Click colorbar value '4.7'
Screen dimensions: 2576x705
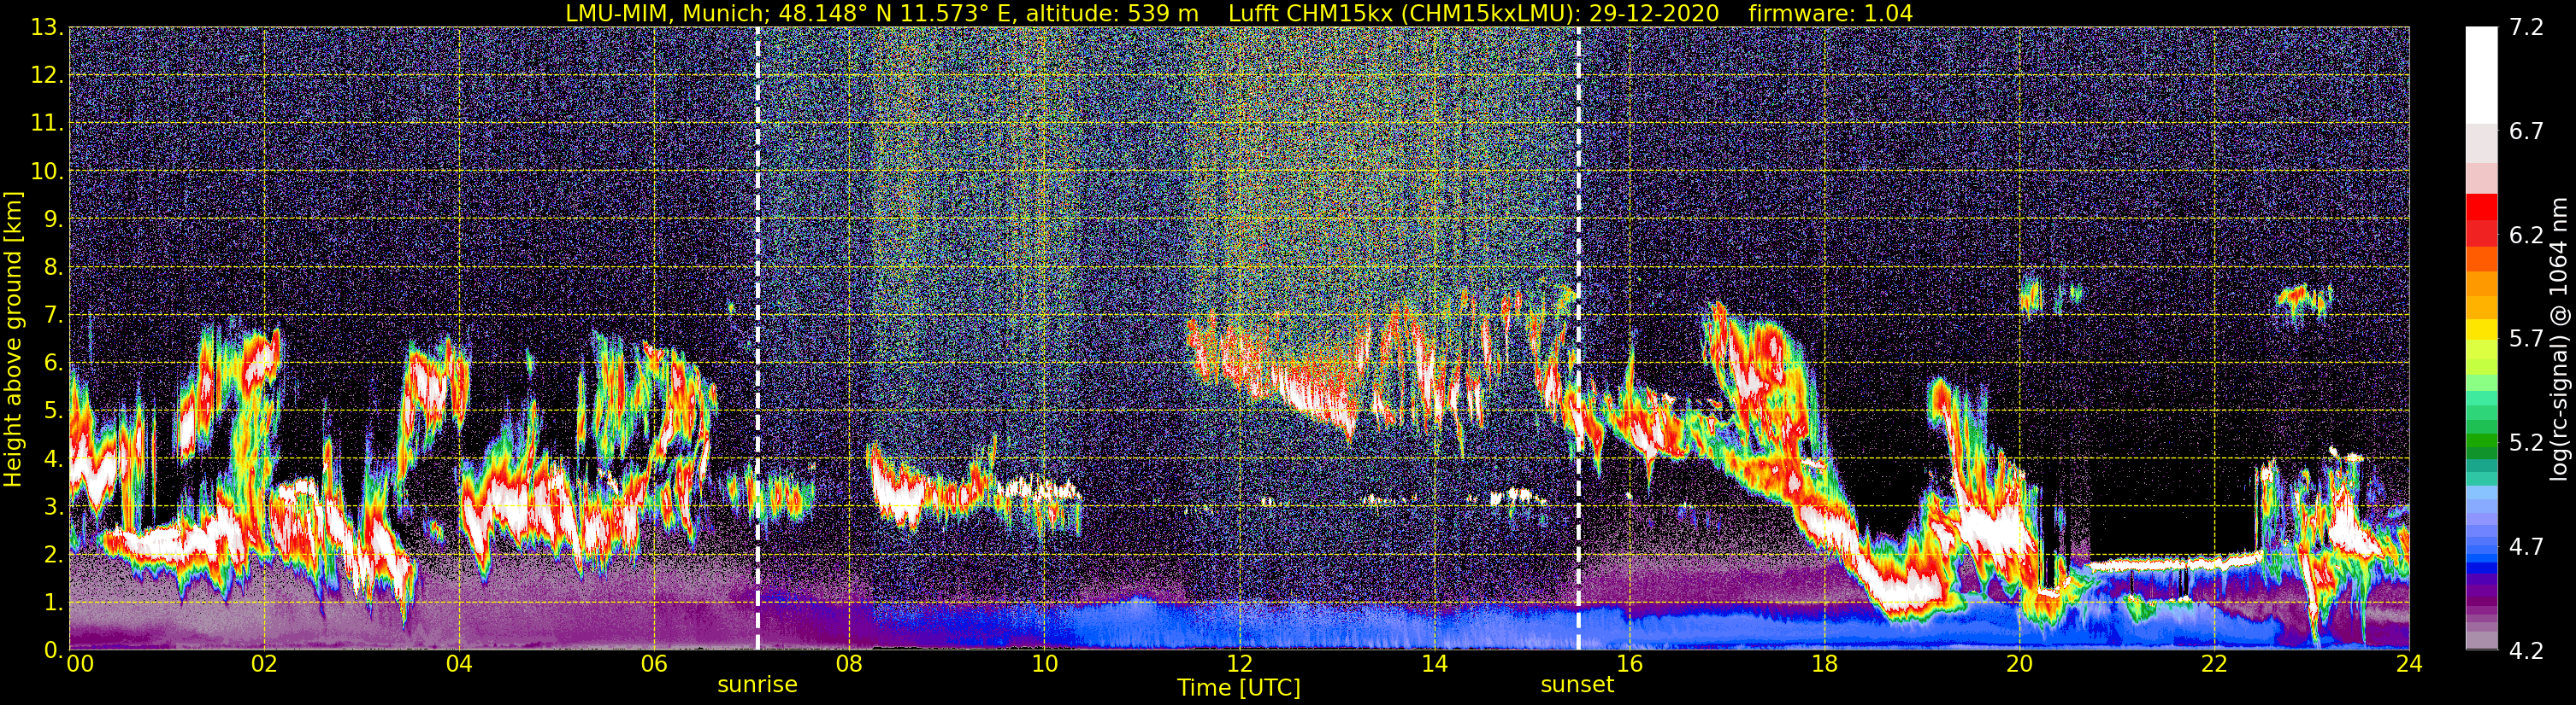pyautogui.click(x=2526, y=547)
